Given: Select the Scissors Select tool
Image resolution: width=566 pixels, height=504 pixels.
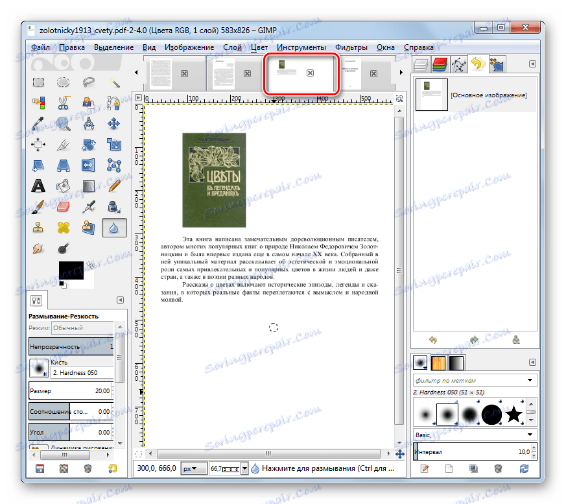Looking at the screenshot, I should pos(63,103).
